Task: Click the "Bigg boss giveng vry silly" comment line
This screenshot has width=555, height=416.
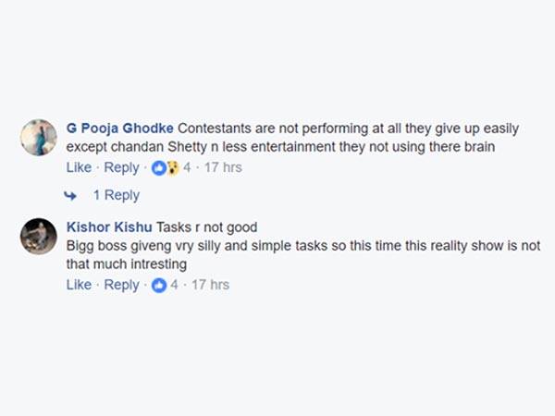Action: [x=277, y=247]
